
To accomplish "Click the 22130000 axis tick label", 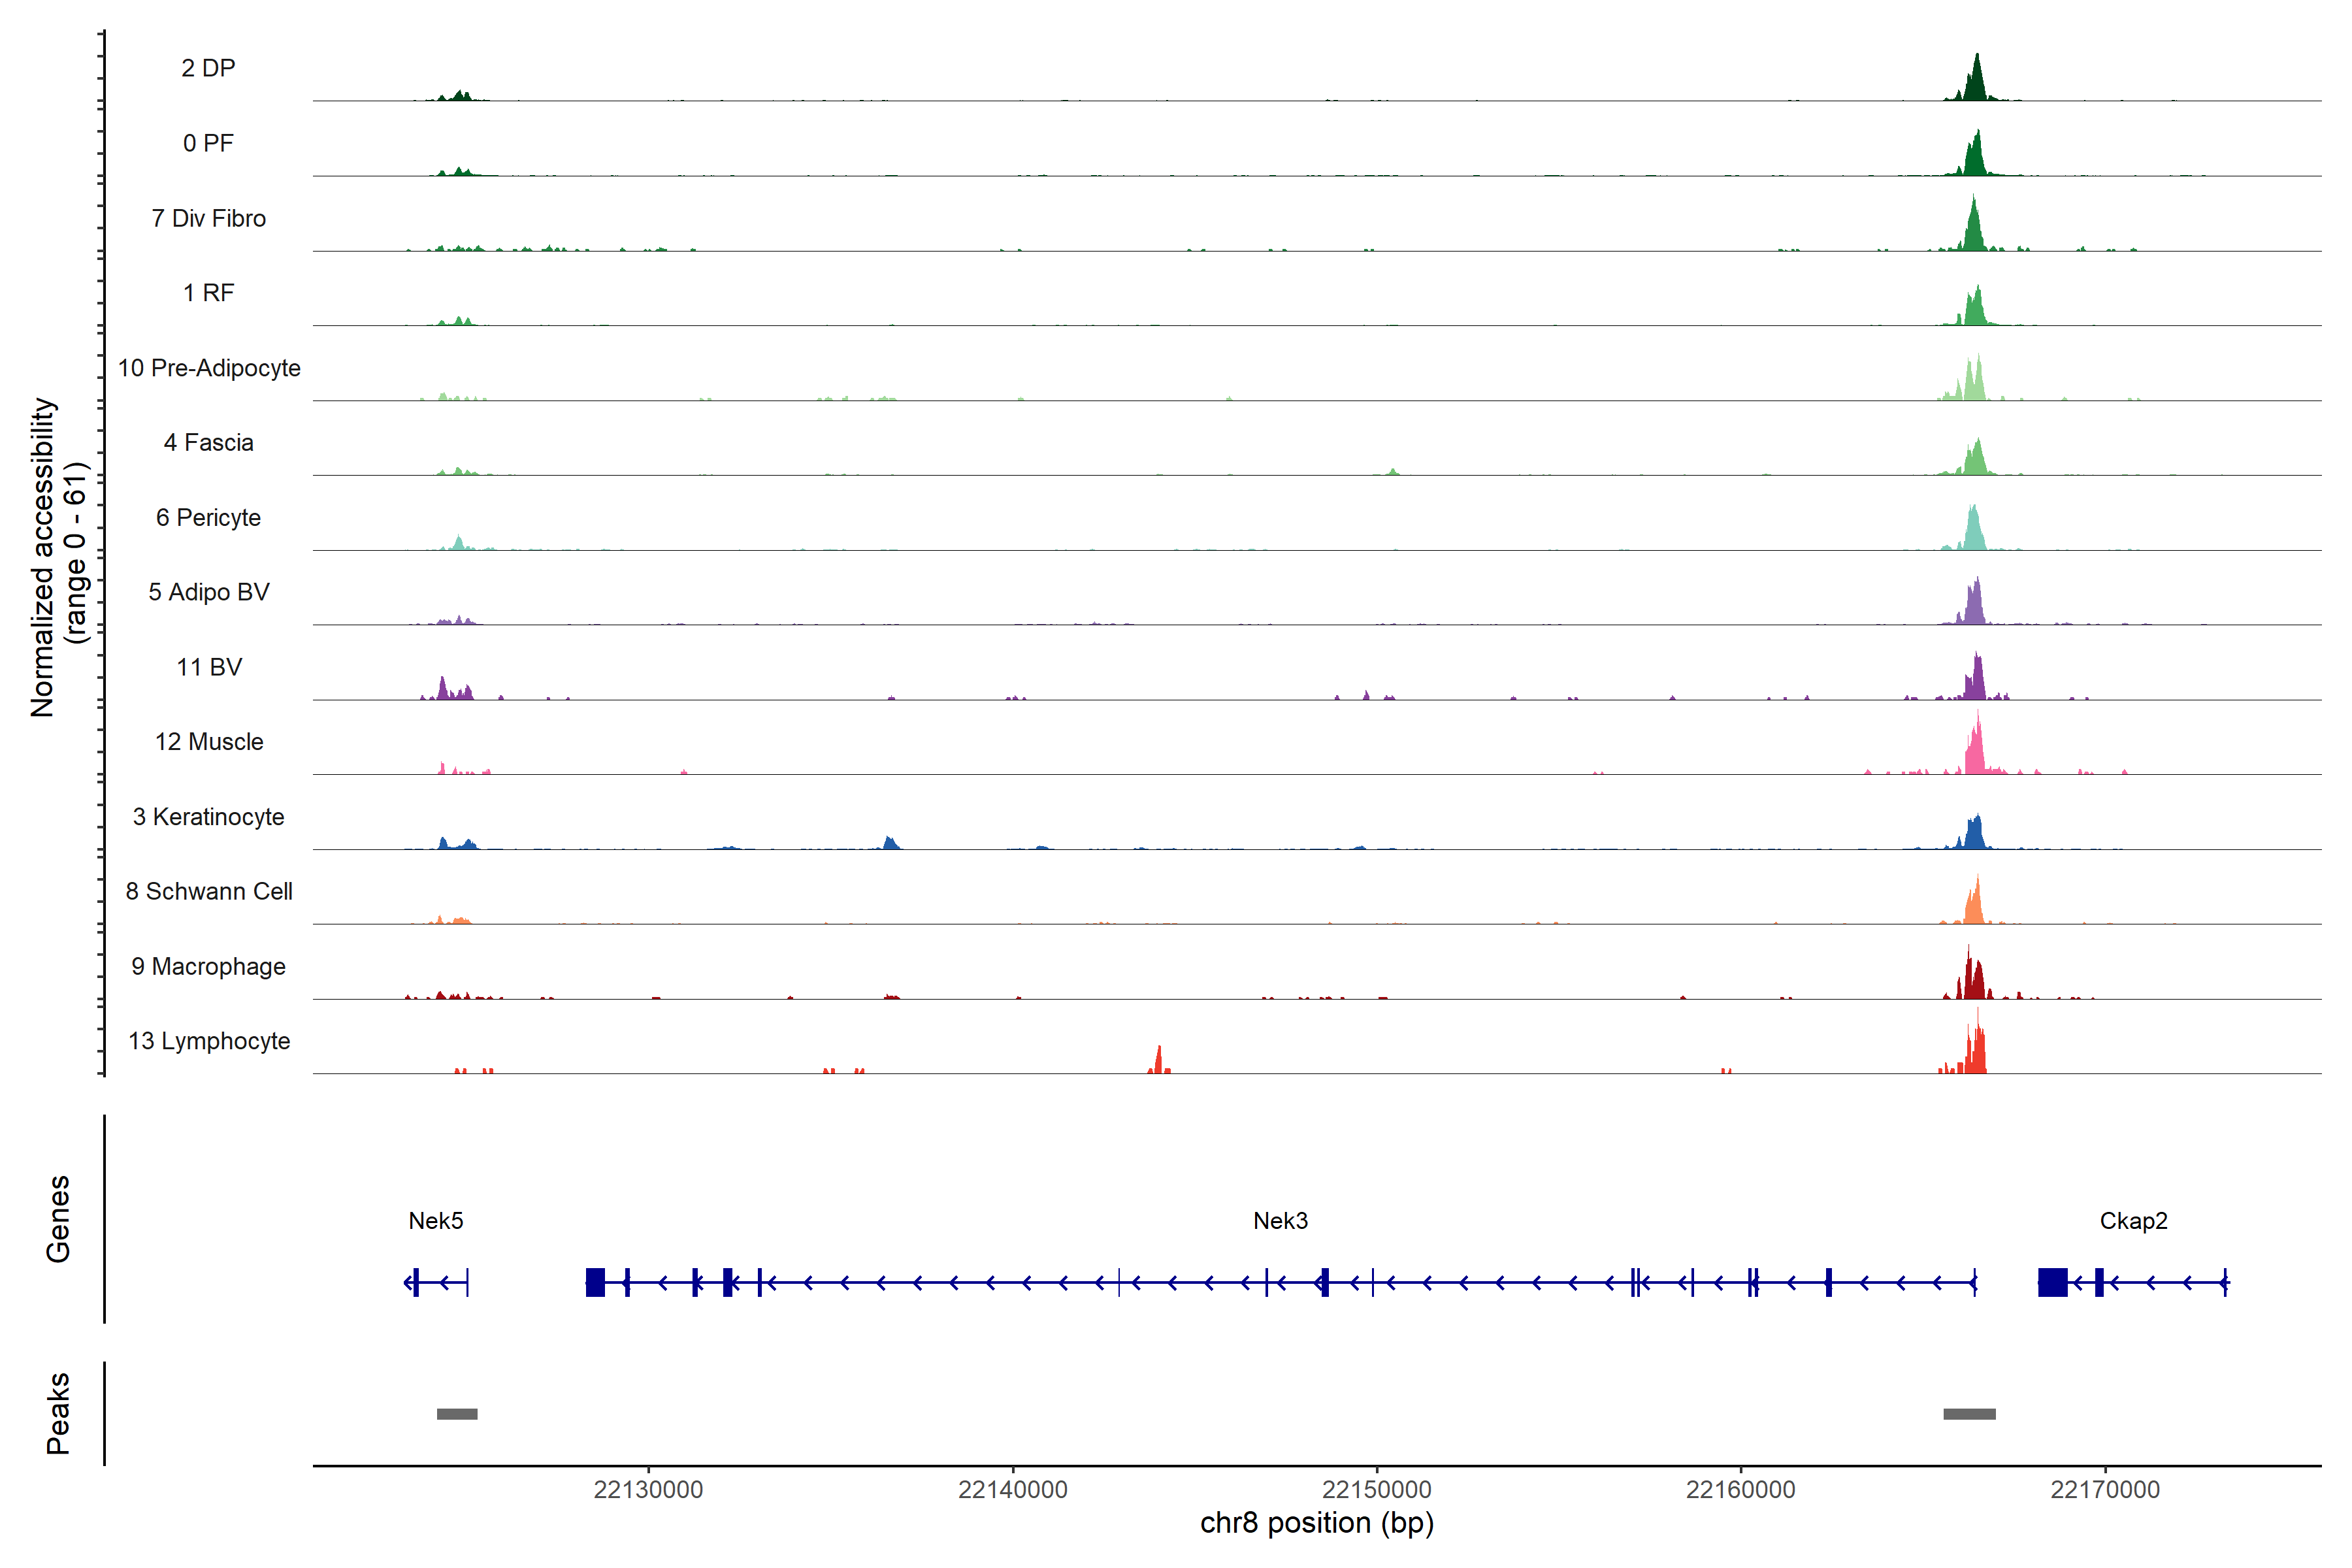I will click(648, 1490).
